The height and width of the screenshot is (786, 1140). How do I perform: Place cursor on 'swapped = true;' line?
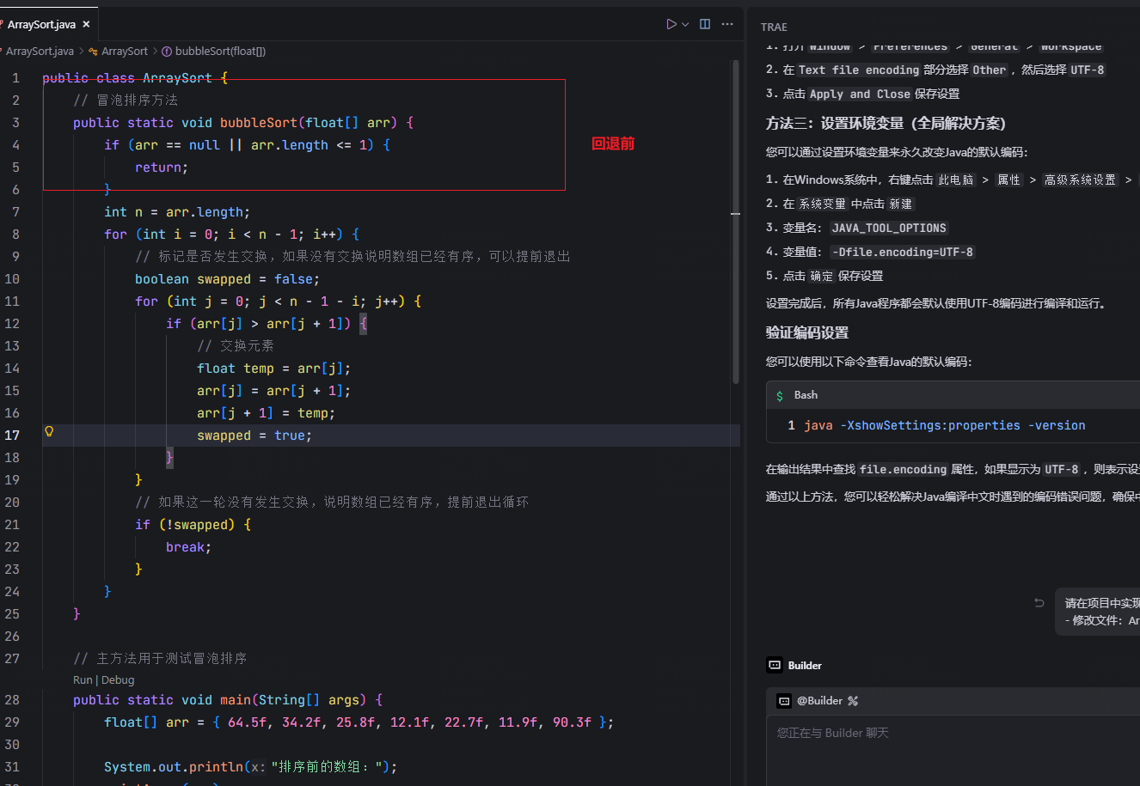(254, 436)
